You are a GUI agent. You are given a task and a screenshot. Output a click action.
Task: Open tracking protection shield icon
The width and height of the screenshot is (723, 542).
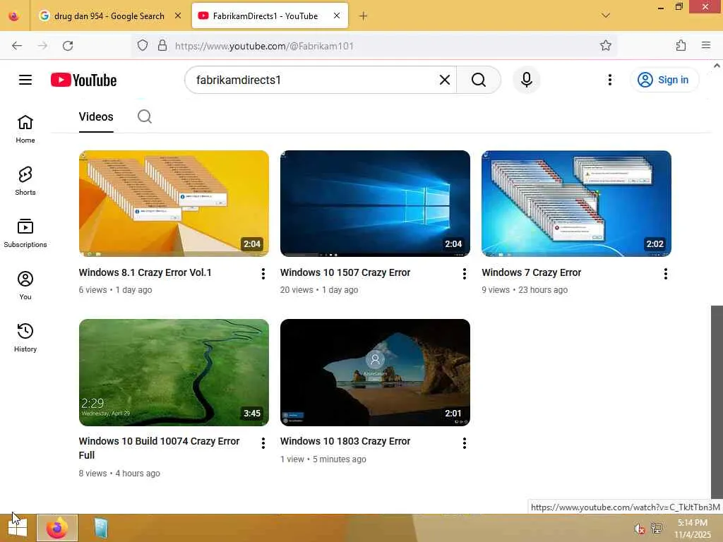[x=143, y=45]
